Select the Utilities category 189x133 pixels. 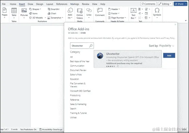click(73, 117)
